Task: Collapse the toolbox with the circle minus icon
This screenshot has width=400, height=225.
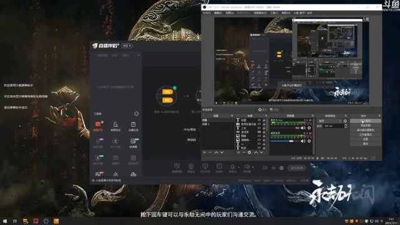Action: pyautogui.click(x=136, y=114)
